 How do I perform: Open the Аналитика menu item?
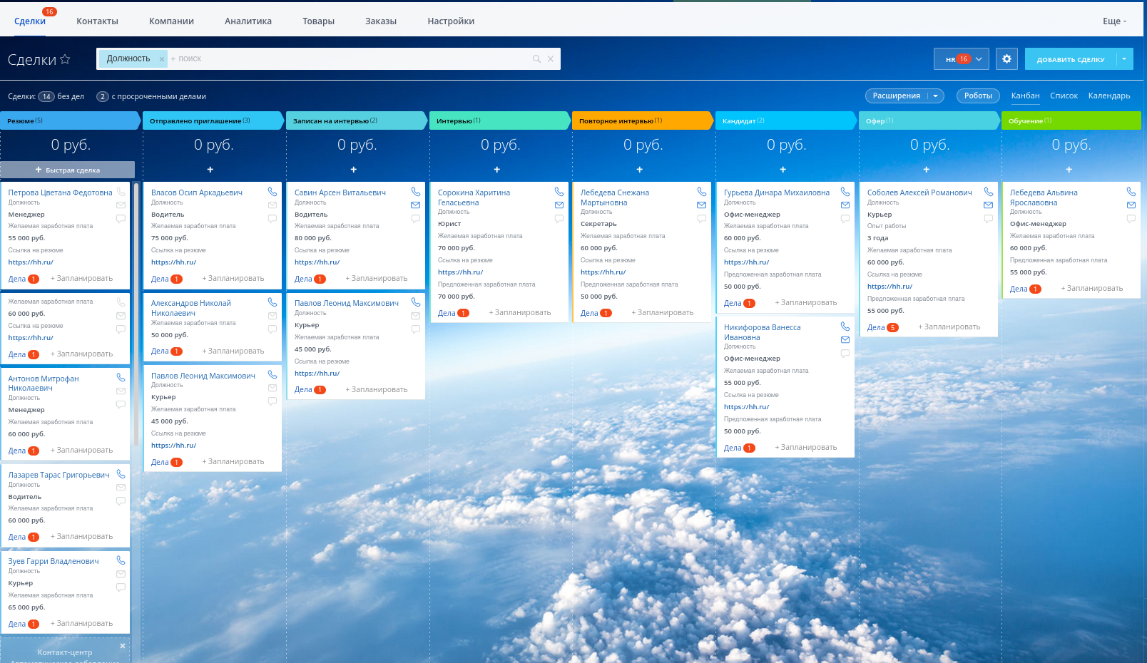point(248,21)
